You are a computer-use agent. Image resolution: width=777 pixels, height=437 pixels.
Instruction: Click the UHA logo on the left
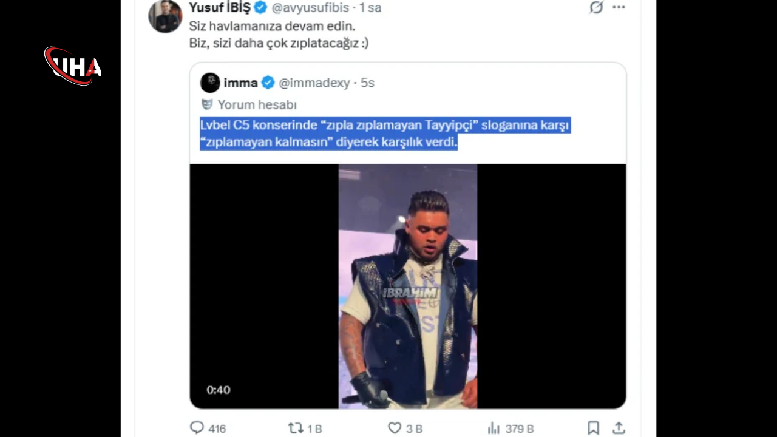point(73,66)
